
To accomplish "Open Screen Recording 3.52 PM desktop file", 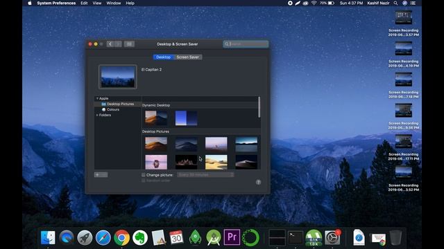I will point(403,178).
